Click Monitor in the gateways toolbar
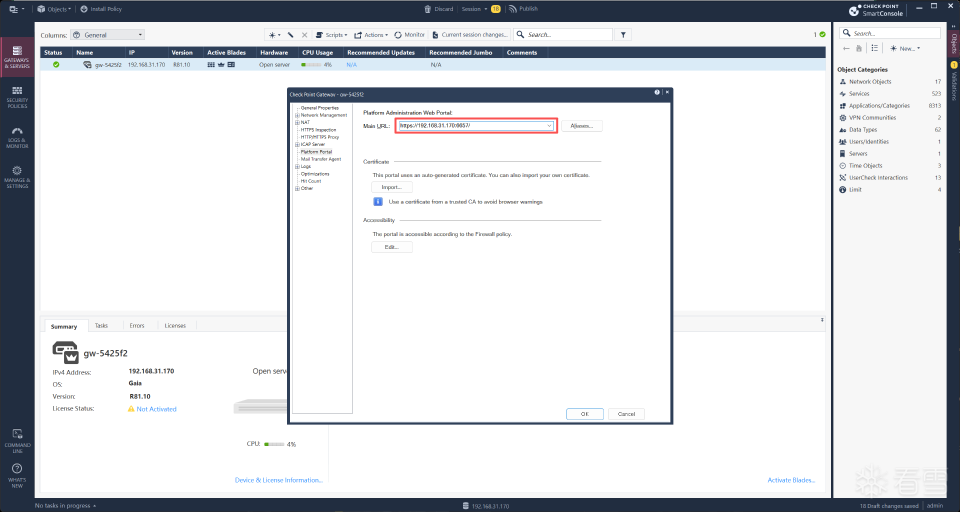The width and height of the screenshot is (960, 512). tap(409, 35)
